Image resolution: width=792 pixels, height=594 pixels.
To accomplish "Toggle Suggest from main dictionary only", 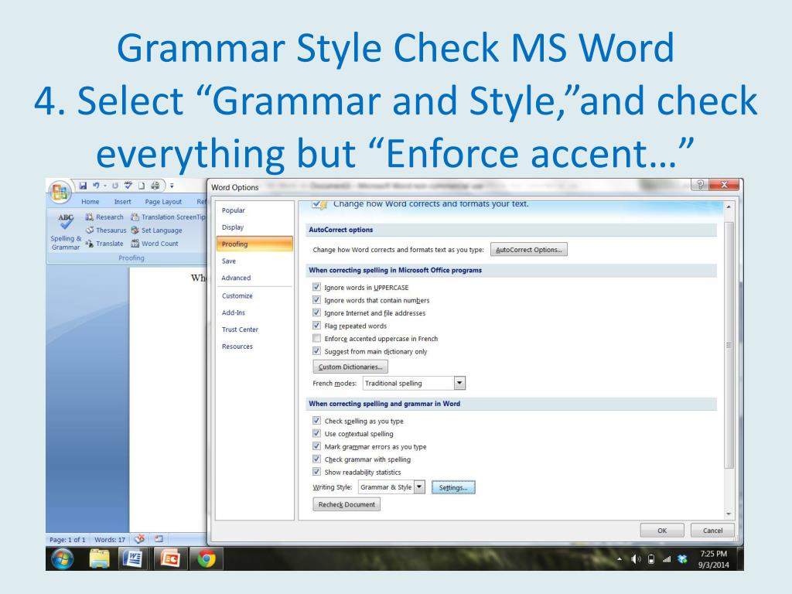I will point(316,351).
